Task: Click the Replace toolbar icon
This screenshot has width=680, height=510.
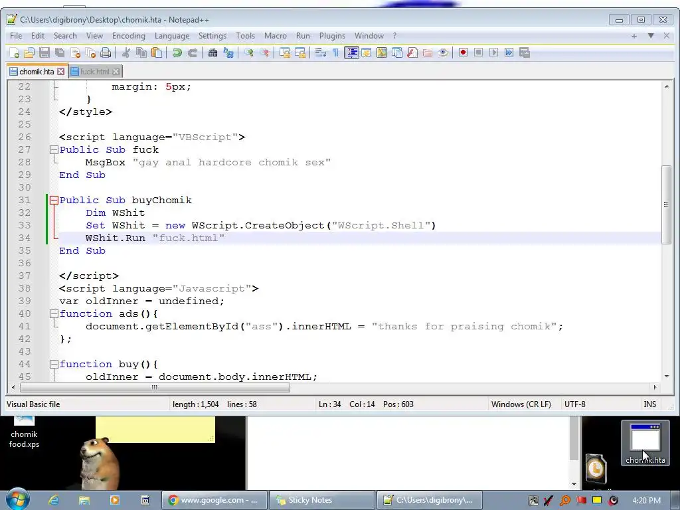Action: (x=228, y=53)
